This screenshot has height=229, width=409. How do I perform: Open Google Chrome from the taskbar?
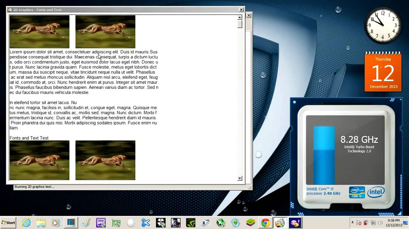(266, 223)
